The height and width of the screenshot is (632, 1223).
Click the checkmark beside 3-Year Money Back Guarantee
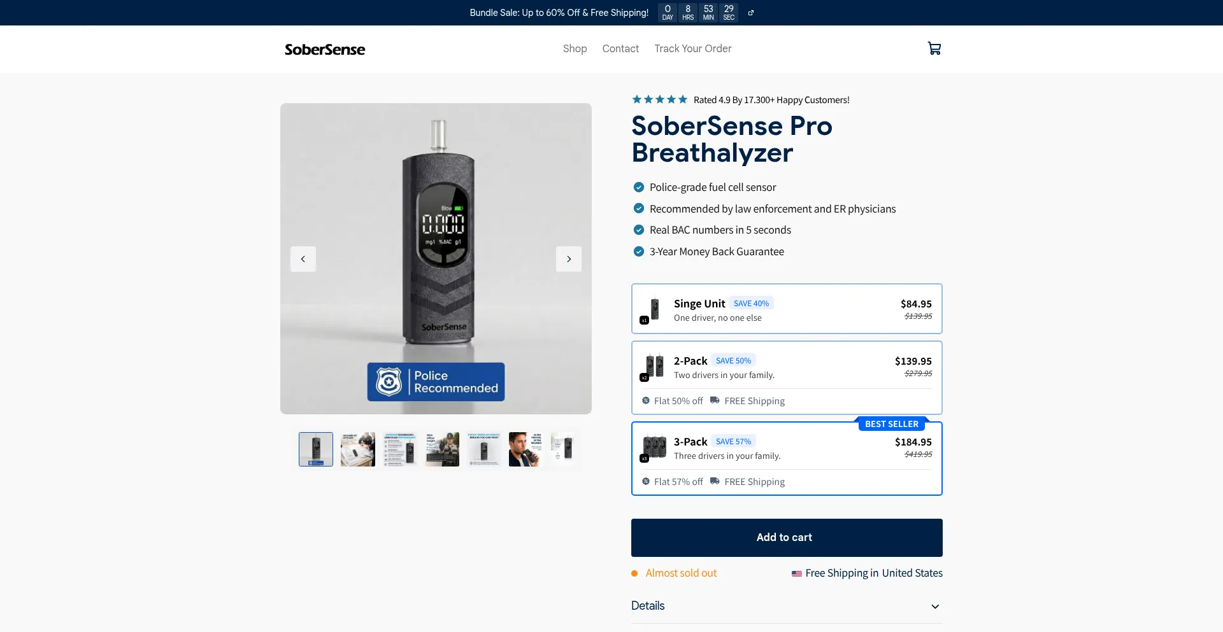click(x=639, y=251)
